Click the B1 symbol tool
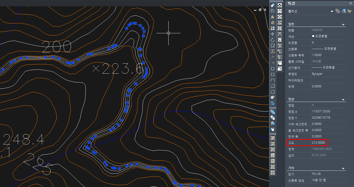This screenshot has height=187, width=354. (x=273, y=161)
